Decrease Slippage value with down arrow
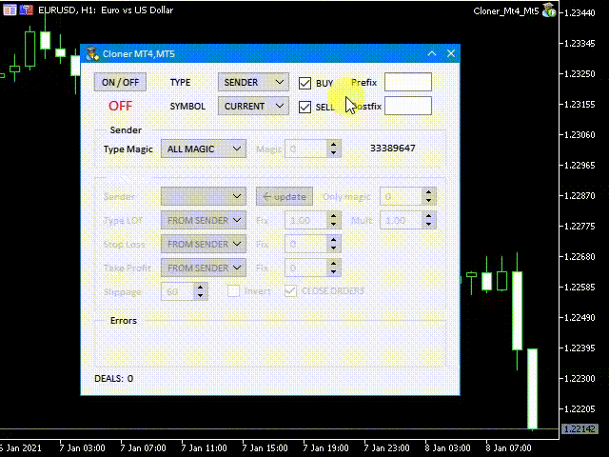 tap(200, 296)
